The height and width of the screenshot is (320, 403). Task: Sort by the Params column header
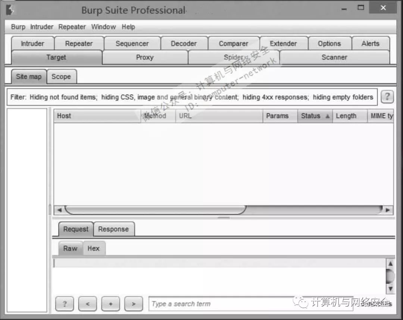(x=280, y=116)
